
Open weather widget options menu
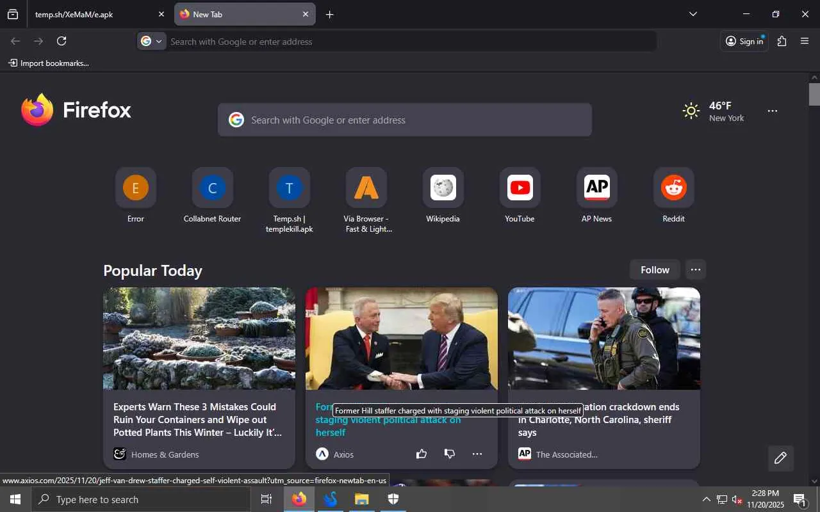pos(773,111)
